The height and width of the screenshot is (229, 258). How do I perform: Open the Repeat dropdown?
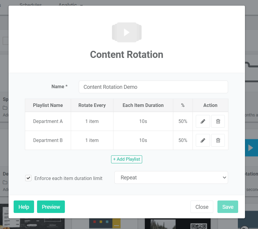[x=171, y=177]
